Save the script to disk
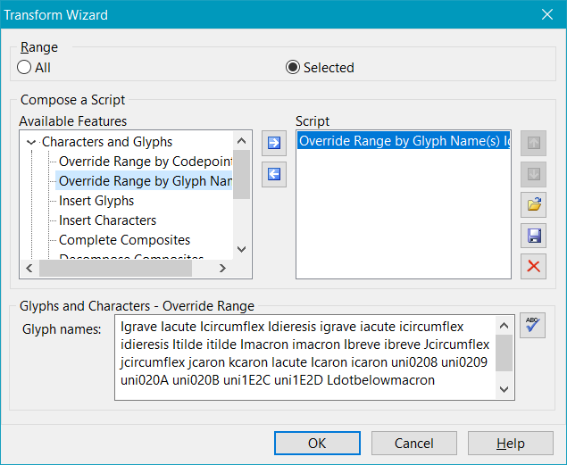 tap(533, 236)
